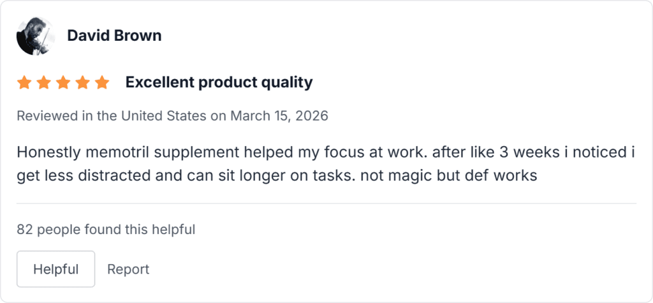Open the reviewer's profile picture
This screenshot has width=653, height=303.
(x=33, y=36)
